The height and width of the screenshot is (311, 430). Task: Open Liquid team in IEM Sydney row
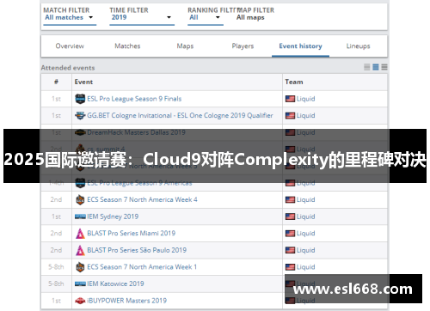[x=305, y=216]
